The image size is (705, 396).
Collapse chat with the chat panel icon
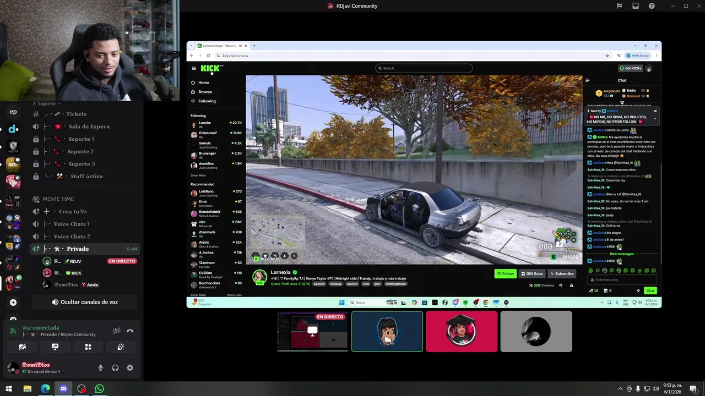(x=587, y=80)
